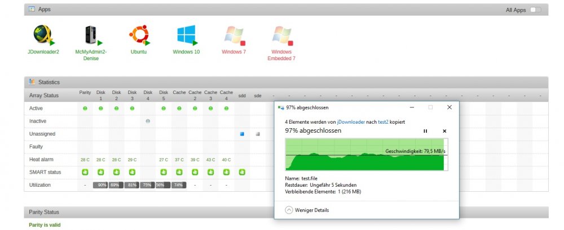Click the 'Heat alarm' row label
This screenshot has height=230, width=564.
41,159
